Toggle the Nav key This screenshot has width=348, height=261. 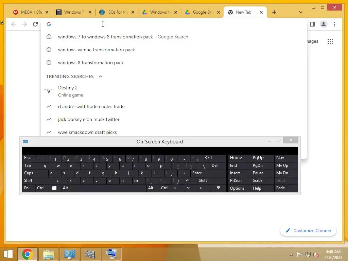tap(286, 158)
